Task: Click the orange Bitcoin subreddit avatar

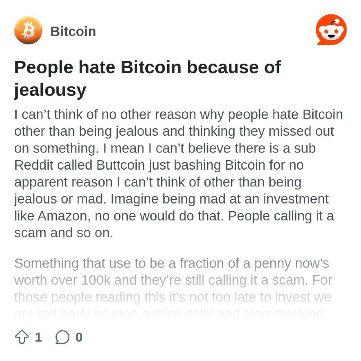Action: pos(28,30)
